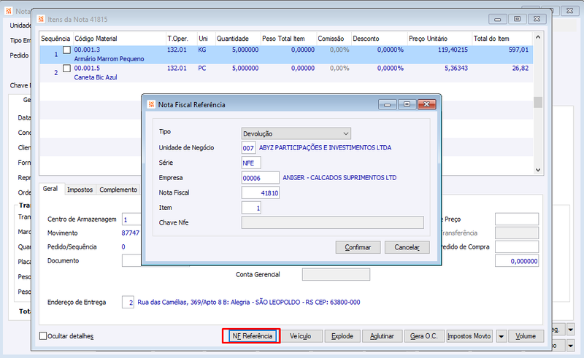584x358 pixels.
Task: Tick the checkbox for item 00.001.5
Action: [66, 69]
